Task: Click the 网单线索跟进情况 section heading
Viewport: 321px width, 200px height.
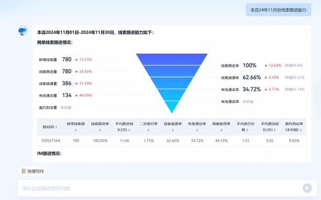Action: coord(54,43)
